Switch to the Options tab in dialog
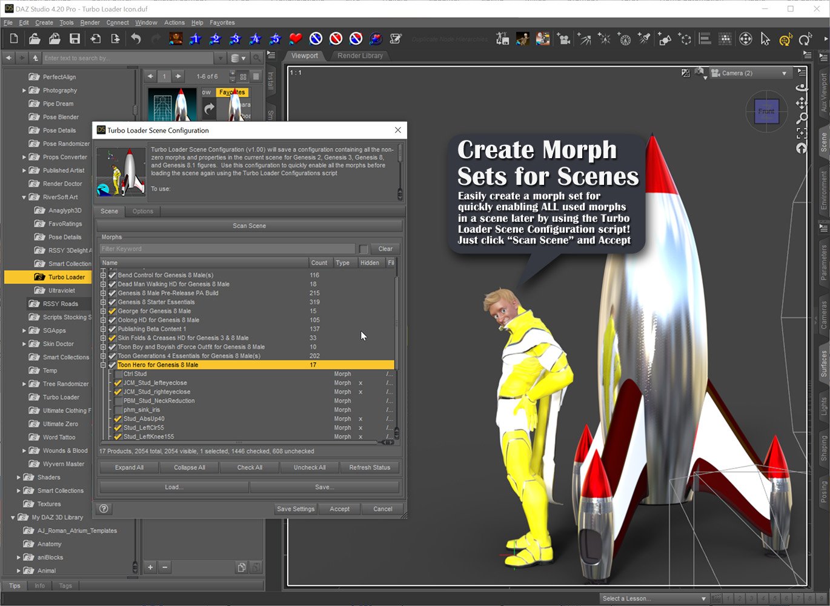Image resolution: width=830 pixels, height=606 pixels. (x=143, y=211)
